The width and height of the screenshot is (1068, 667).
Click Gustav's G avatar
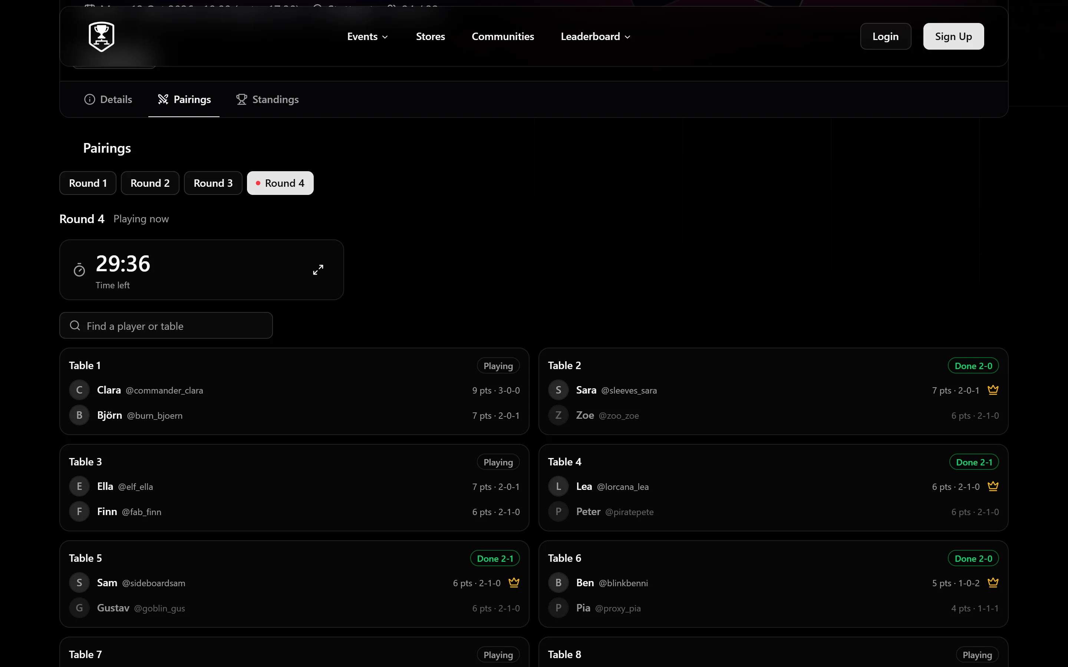[x=79, y=607]
